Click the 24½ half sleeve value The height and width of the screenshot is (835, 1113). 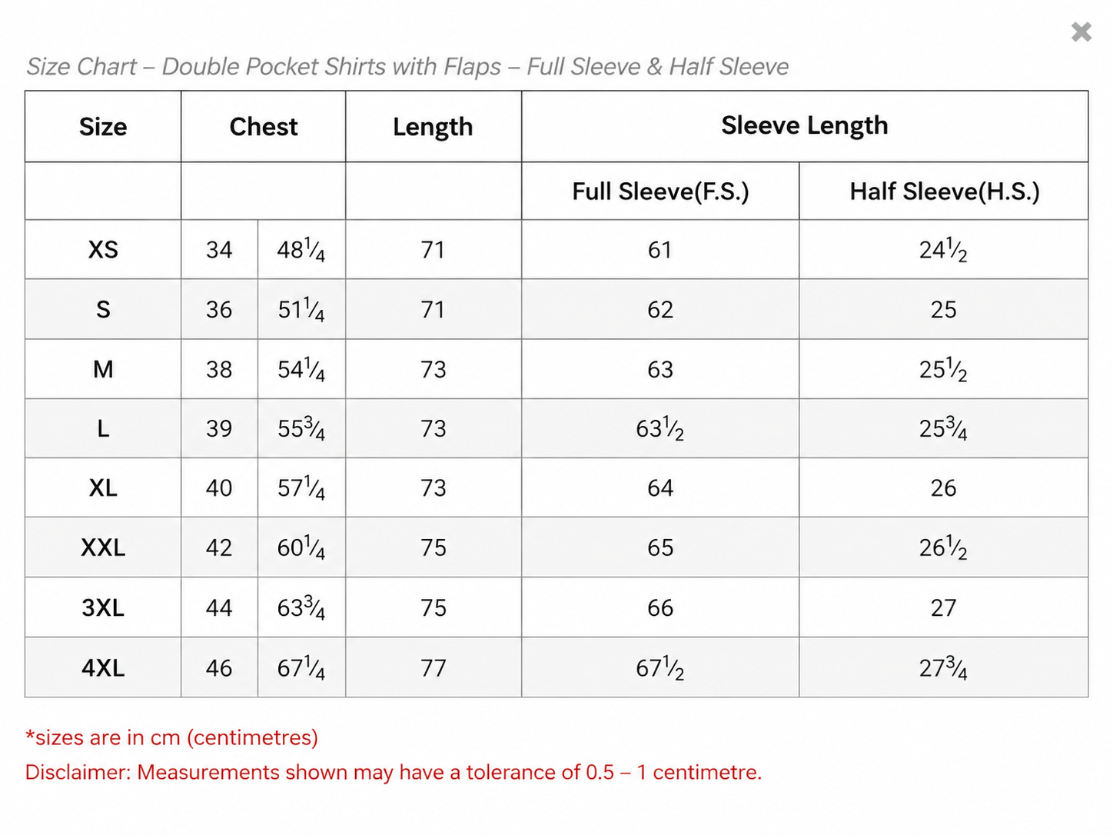click(943, 250)
